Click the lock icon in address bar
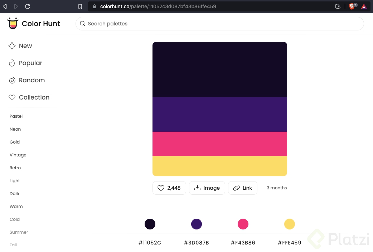The height and width of the screenshot is (252, 373). (x=95, y=6)
